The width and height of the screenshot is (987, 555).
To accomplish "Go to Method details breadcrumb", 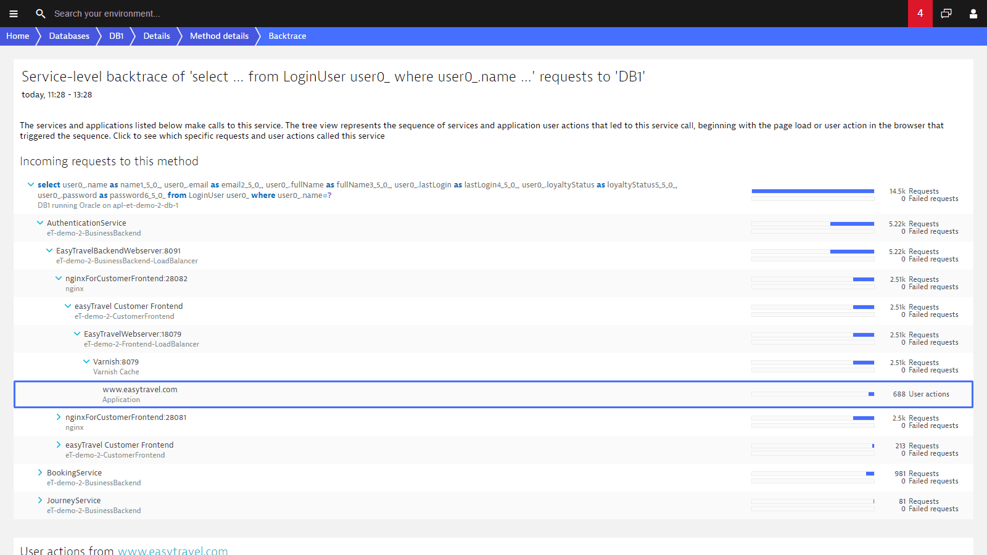I will 219,36.
